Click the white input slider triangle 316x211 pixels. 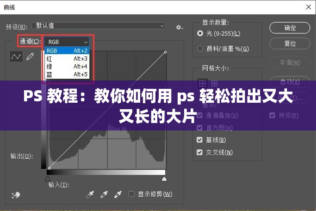[164, 179]
